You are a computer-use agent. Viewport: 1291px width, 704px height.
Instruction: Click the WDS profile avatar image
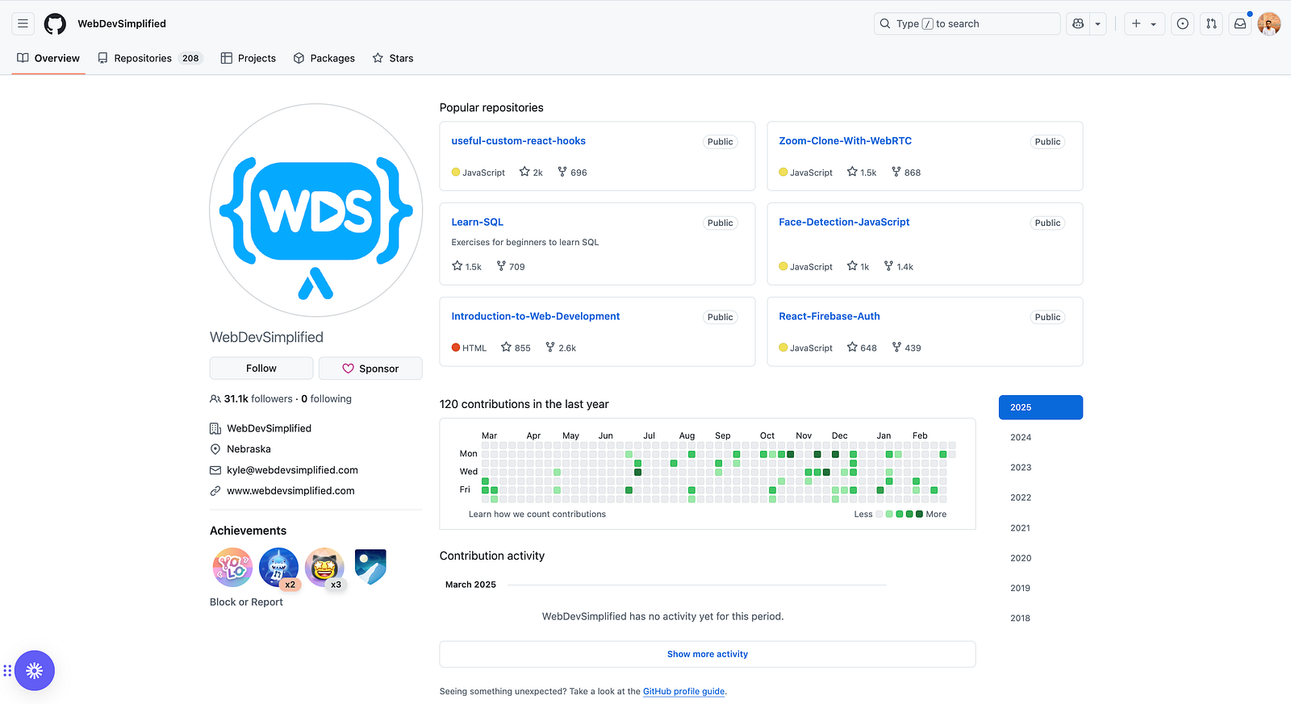tap(316, 210)
